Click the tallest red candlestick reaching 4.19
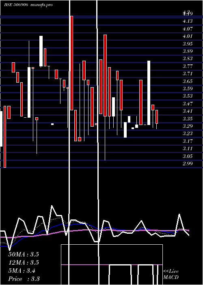This screenshot has width=203, height=285. tap(72, 63)
